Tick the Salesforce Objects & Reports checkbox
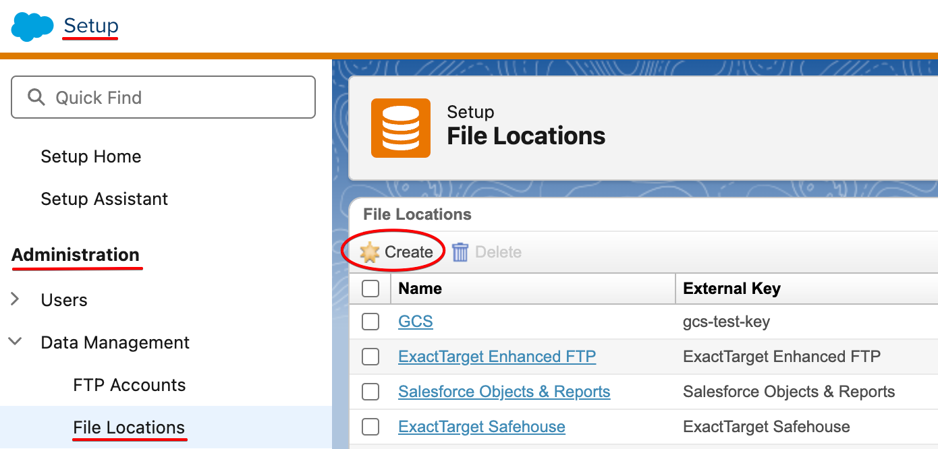Screen dimensions: 938x449 tap(370, 392)
